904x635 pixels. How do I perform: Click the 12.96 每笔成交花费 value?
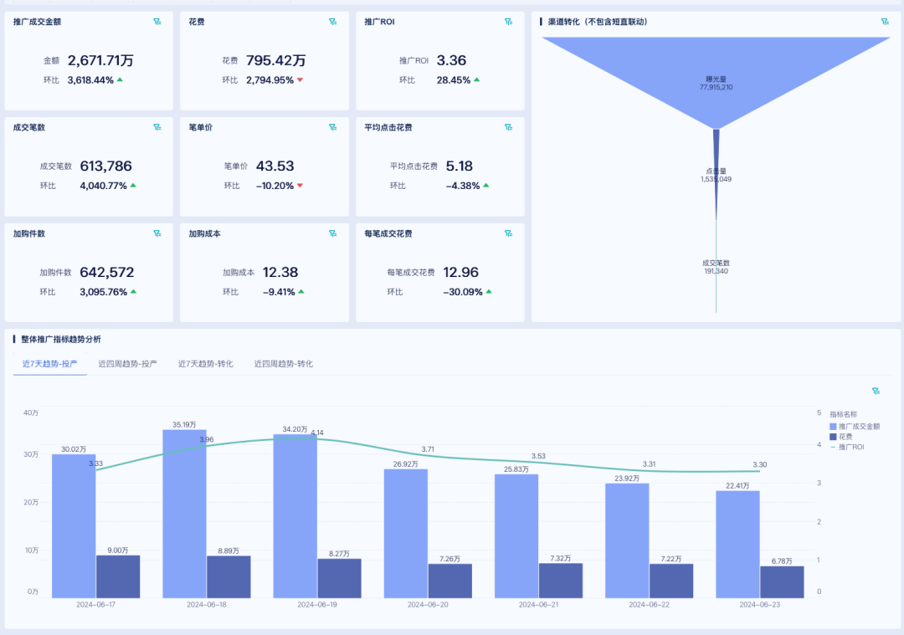click(460, 272)
